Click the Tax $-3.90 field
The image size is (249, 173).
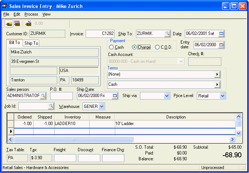pos(41,158)
